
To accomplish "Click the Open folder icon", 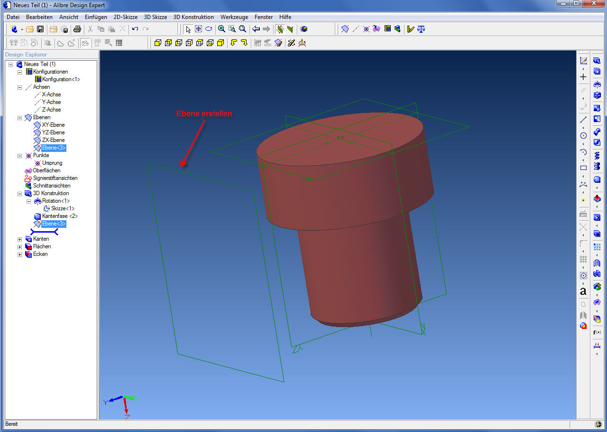I will tap(30, 29).
